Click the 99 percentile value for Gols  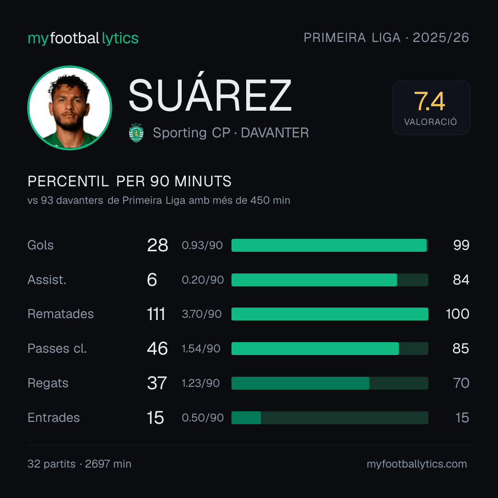(x=461, y=245)
